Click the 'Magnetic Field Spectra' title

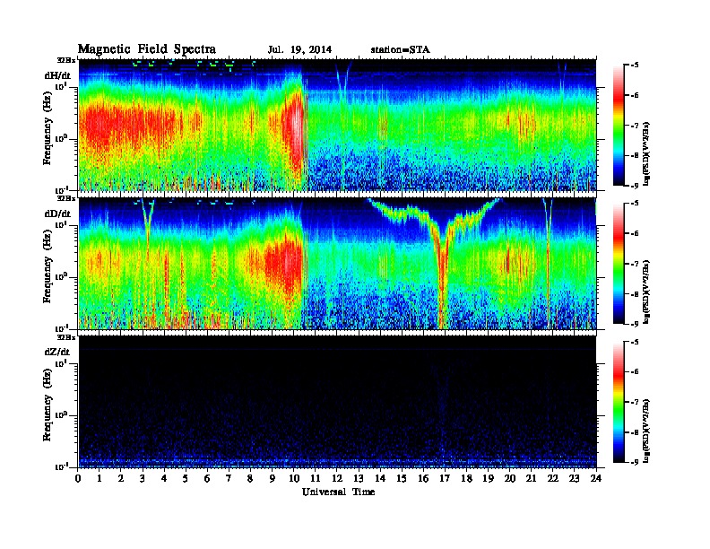tap(147, 49)
